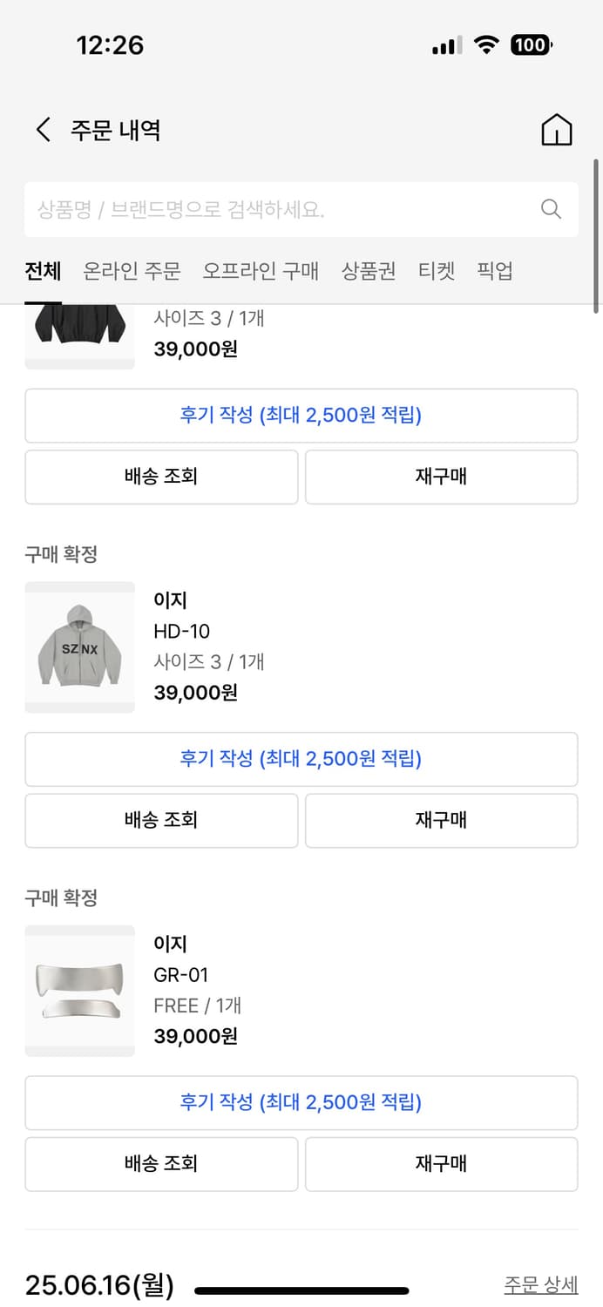Tap the search magnifier icon

click(x=550, y=209)
